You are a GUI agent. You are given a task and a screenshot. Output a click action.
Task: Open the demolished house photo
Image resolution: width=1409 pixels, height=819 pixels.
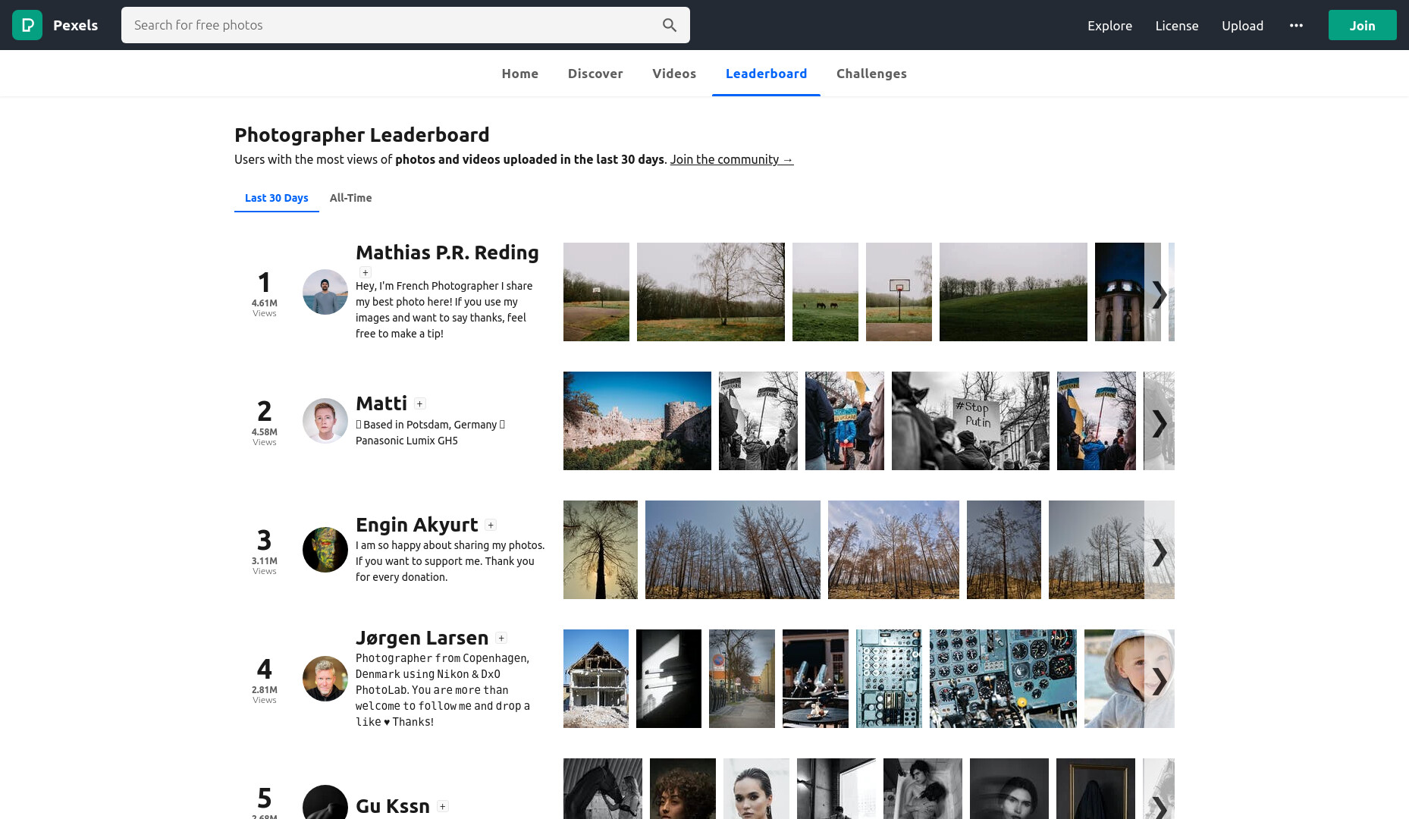(x=596, y=679)
